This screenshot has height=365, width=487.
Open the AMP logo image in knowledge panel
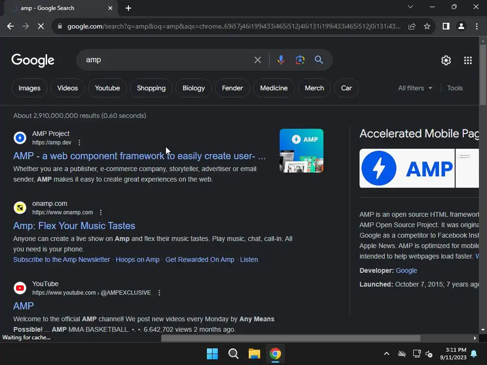(407, 168)
